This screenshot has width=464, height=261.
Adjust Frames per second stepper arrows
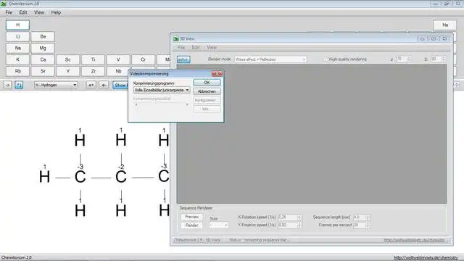tap(368, 225)
